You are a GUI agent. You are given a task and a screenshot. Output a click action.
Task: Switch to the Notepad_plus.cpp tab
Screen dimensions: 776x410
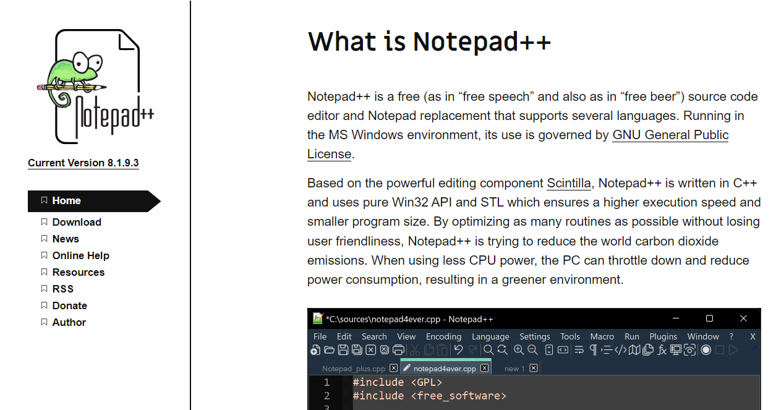tap(353, 369)
